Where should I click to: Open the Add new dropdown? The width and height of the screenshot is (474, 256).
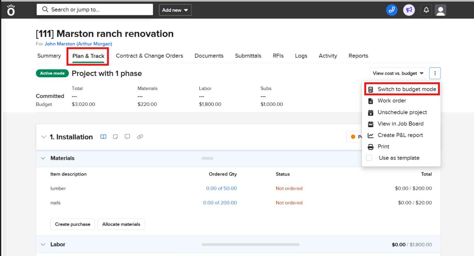tap(175, 10)
